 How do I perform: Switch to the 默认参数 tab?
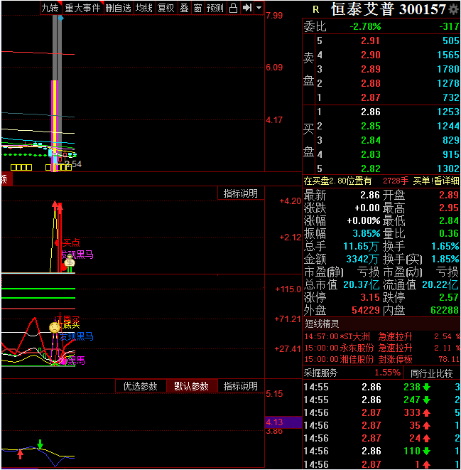coord(191,386)
